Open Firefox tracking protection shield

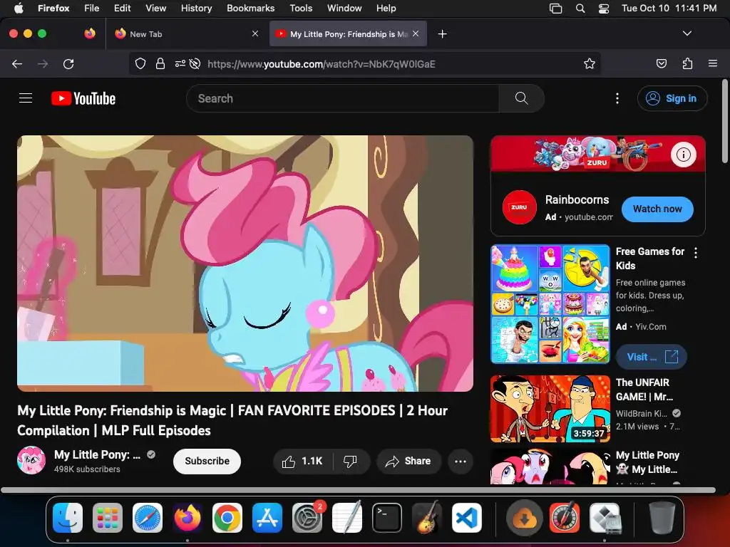pos(140,63)
